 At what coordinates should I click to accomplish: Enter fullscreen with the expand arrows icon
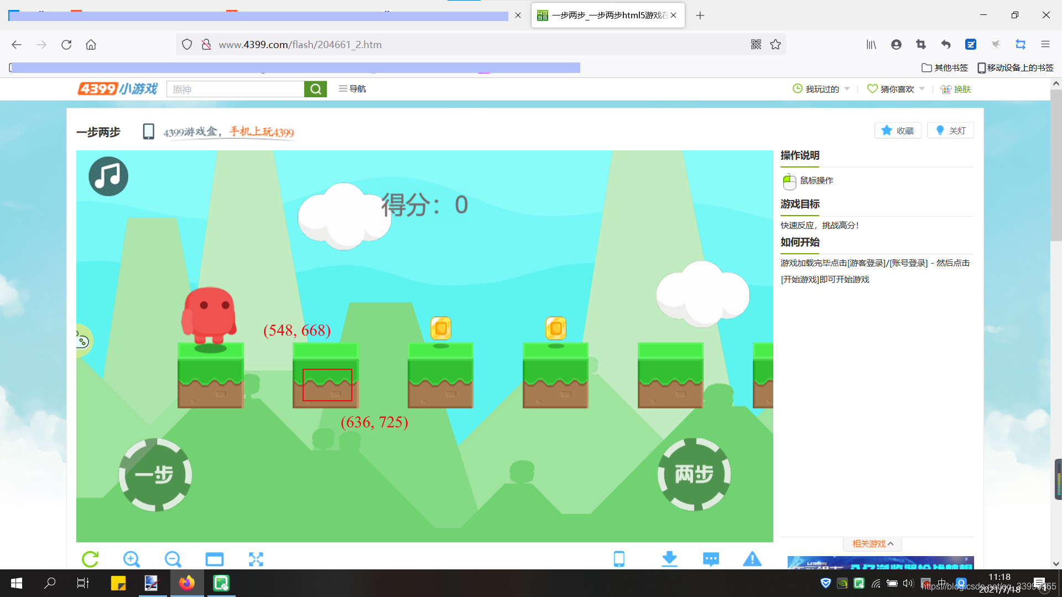[256, 559]
